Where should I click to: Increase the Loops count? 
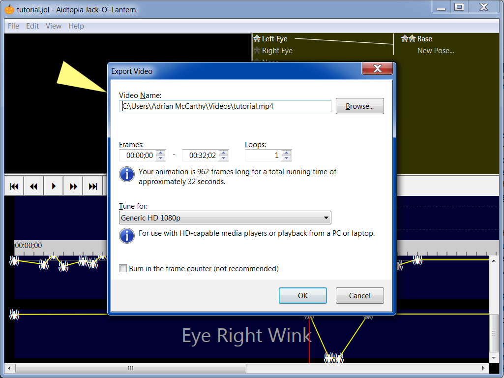click(287, 153)
